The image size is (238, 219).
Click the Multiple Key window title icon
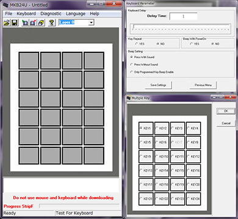tap(129, 98)
